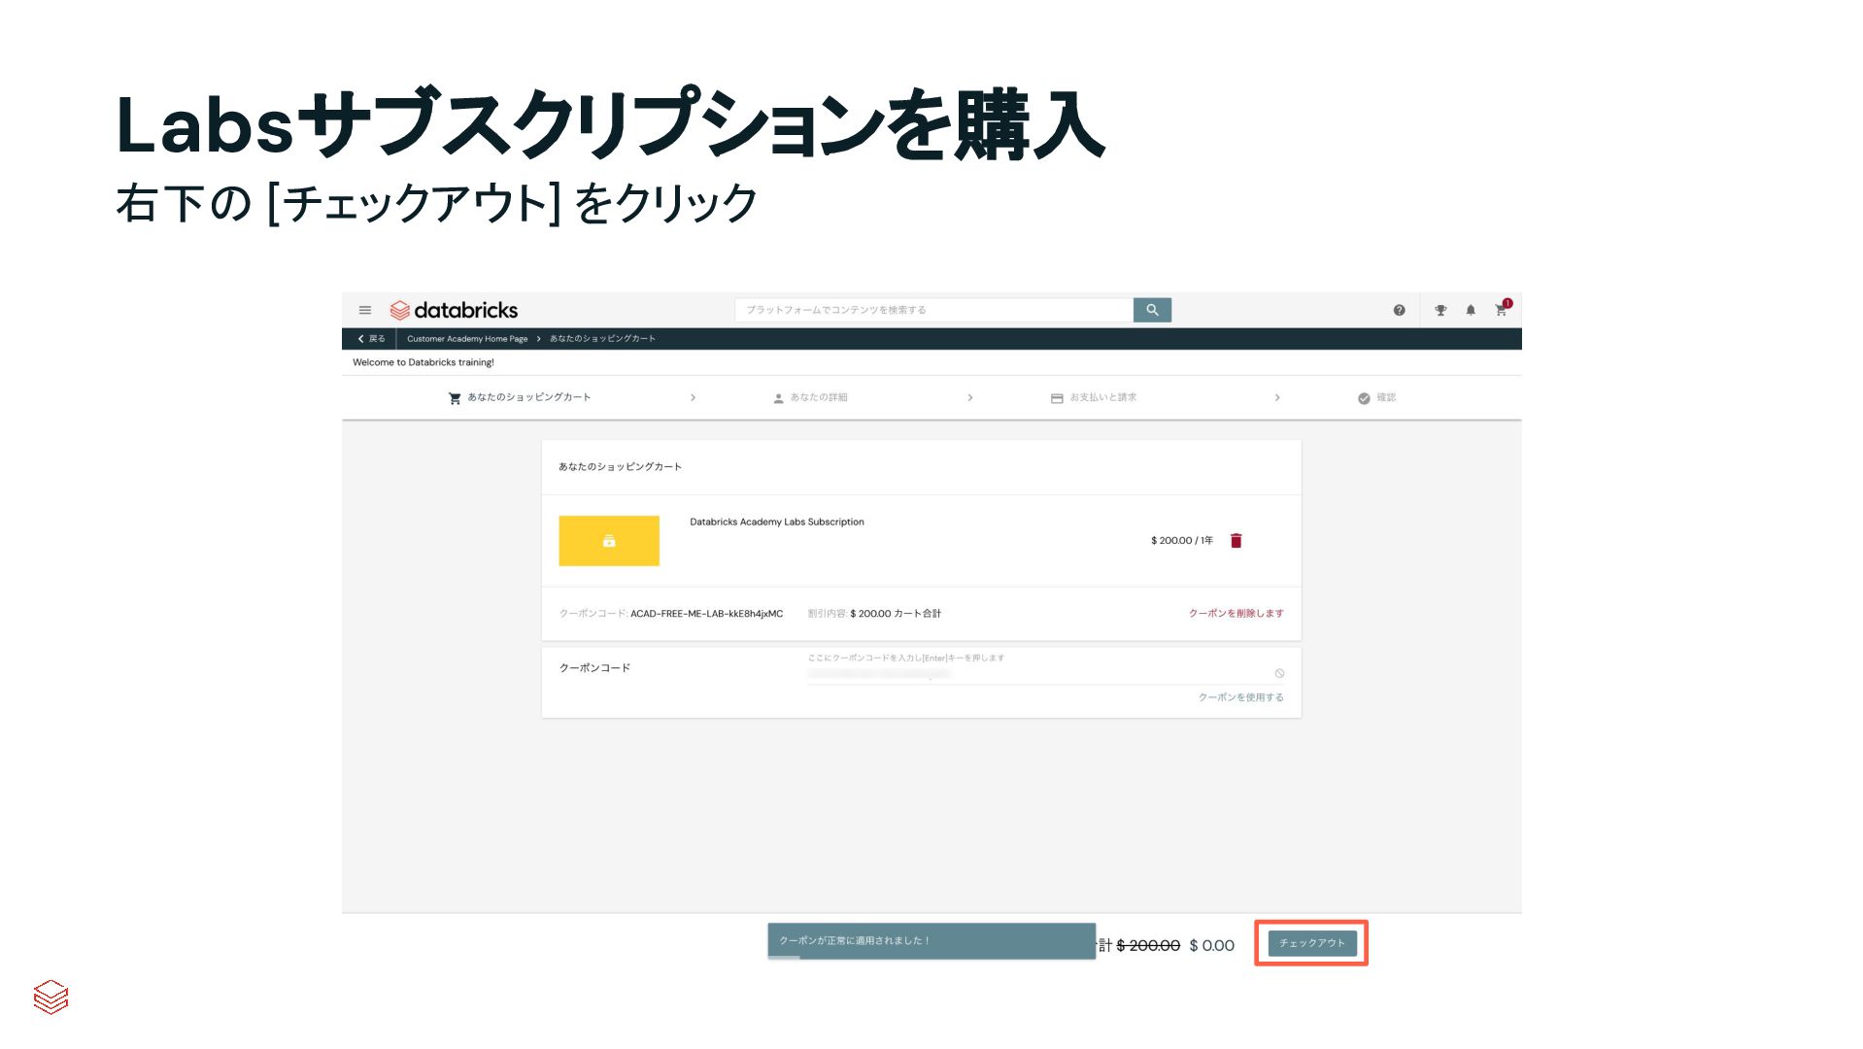Click クーポンを削除します link
Image resolution: width=1863 pixels, height=1049 pixels.
pyautogui.click(x=1236, y=614)
